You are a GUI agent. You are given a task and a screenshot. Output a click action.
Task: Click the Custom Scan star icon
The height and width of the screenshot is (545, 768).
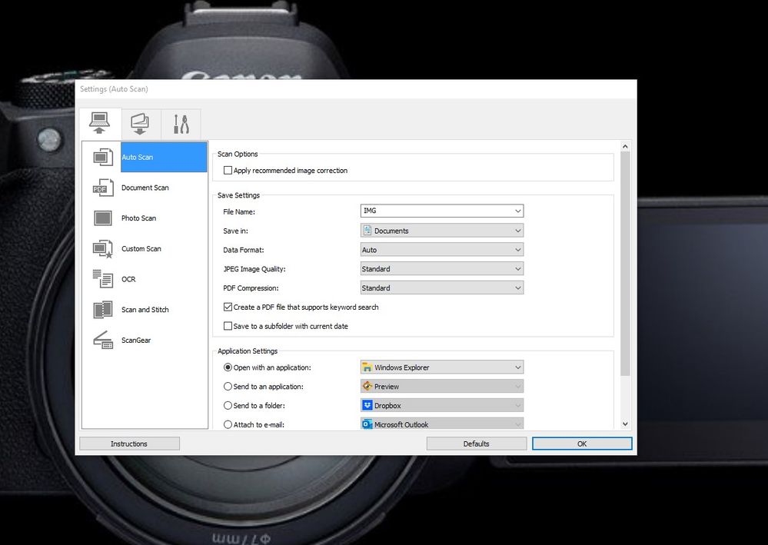pos(103,249)
